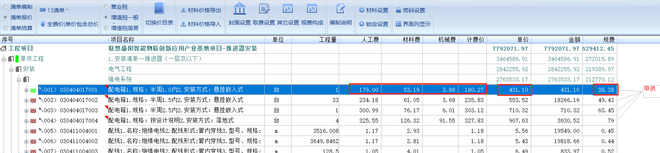Open 材料设置 gear button
The image size is (660, 153).
click(x=373, y=10)
